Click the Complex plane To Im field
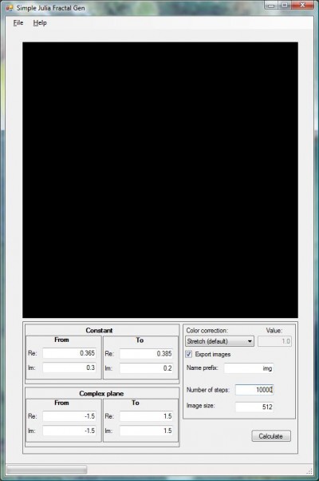 pyautogui.click(x=146, y=431)
